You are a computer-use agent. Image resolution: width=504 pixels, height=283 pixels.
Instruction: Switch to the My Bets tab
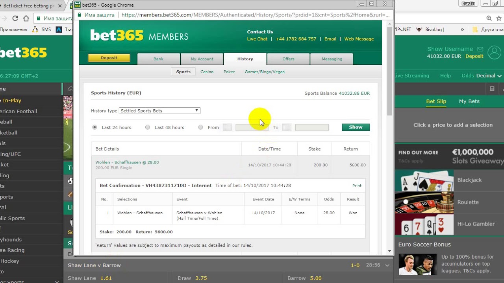coord(469,101)
